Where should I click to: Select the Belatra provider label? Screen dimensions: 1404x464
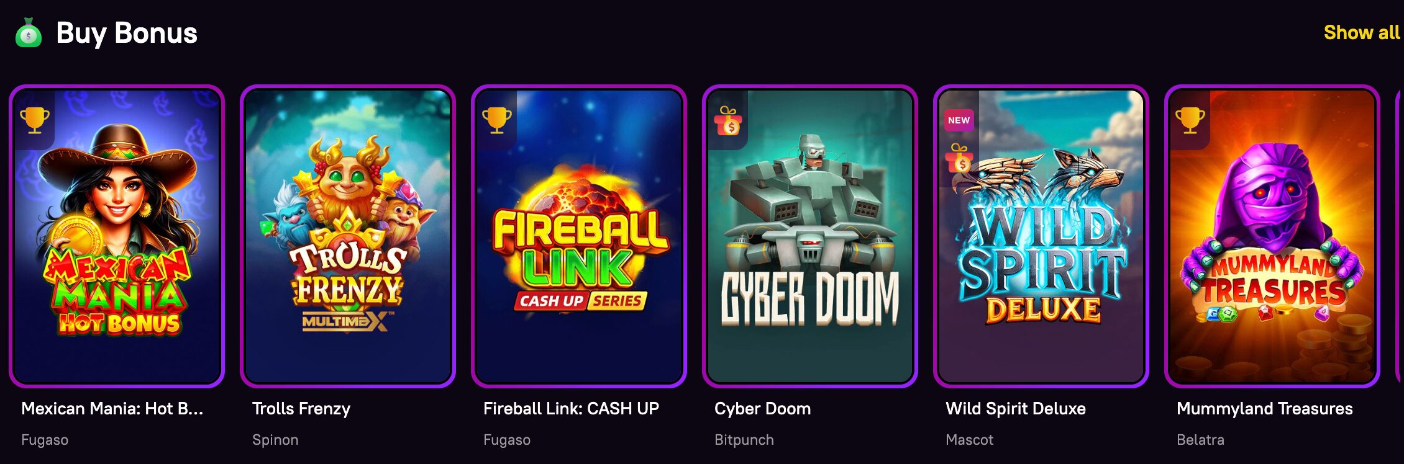pyautogui.click(x=1200, y=440)
